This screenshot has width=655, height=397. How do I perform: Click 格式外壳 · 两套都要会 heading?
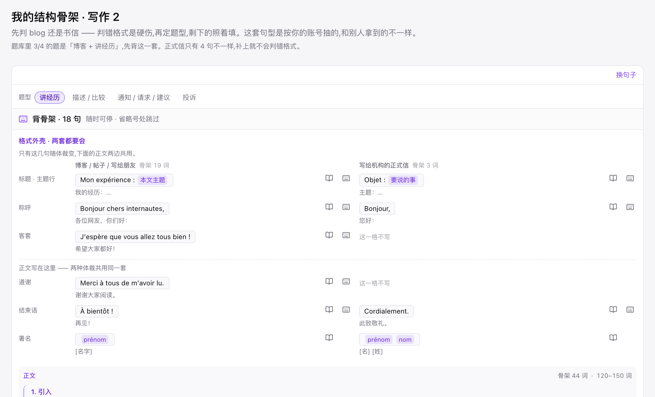(x=52, y=141)
